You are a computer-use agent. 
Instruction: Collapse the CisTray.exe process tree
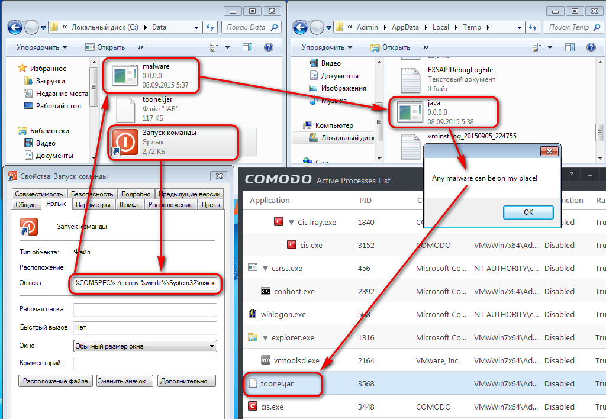pyautogui.click(x=292, y=223)
